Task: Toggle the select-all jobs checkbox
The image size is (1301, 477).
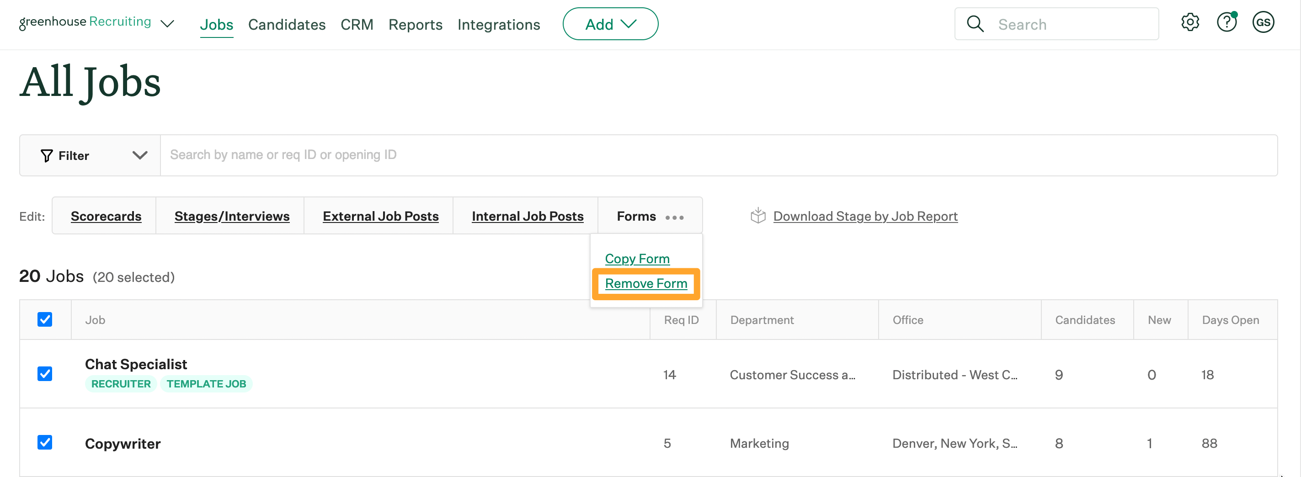Action: pos(45,319)
